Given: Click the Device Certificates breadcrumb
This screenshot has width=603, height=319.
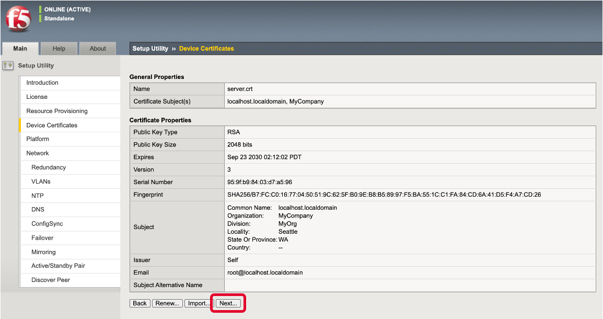Looking at the screenshot, I should [206, 49].
